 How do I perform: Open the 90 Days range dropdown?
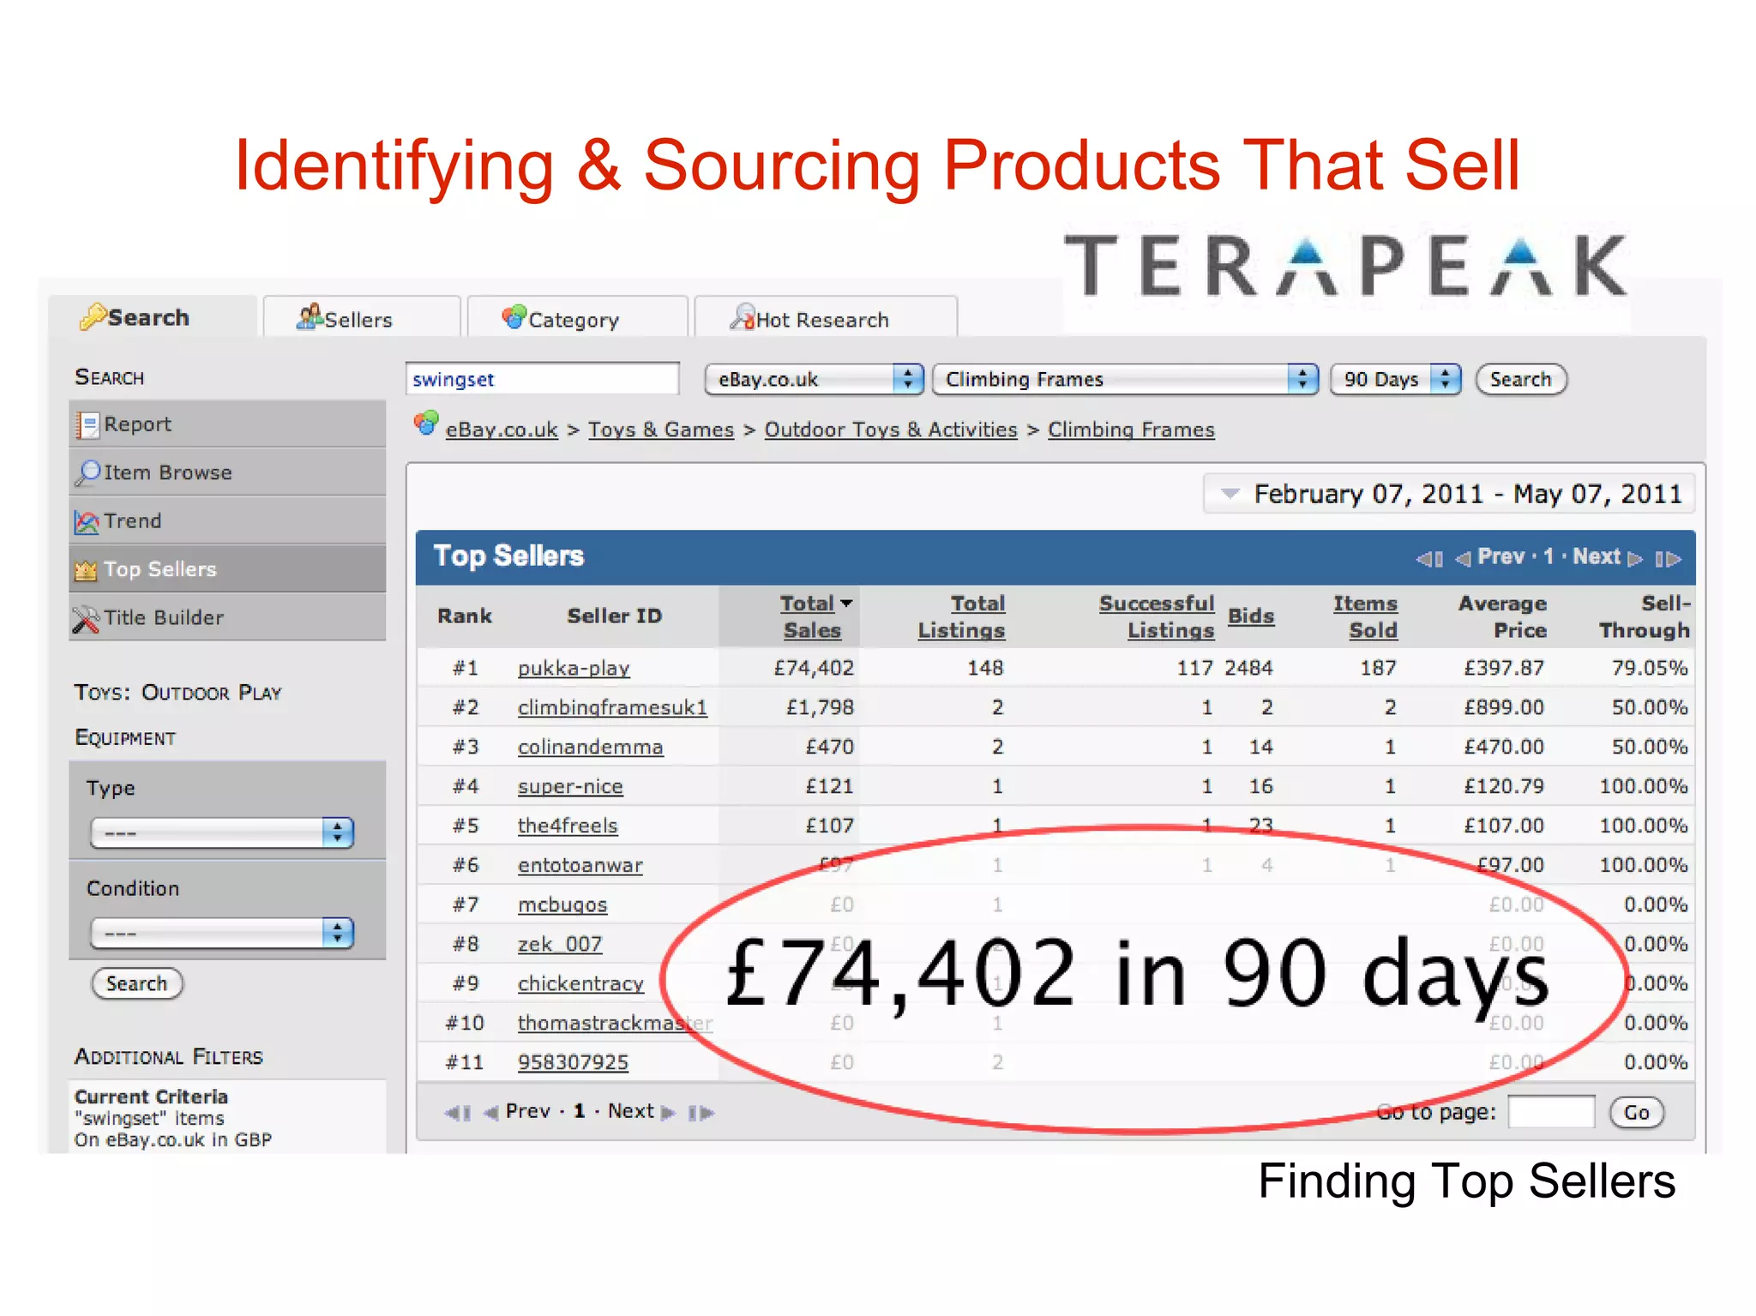[x=1395, y=379]
